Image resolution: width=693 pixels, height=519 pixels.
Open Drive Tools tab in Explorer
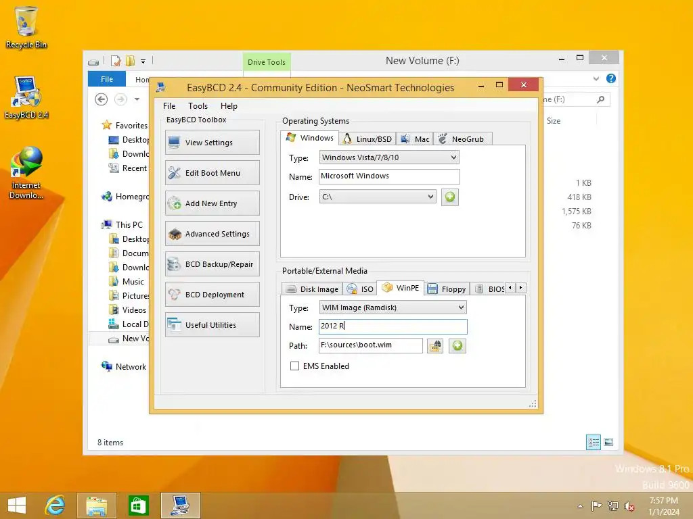click(x=267, y=62)
